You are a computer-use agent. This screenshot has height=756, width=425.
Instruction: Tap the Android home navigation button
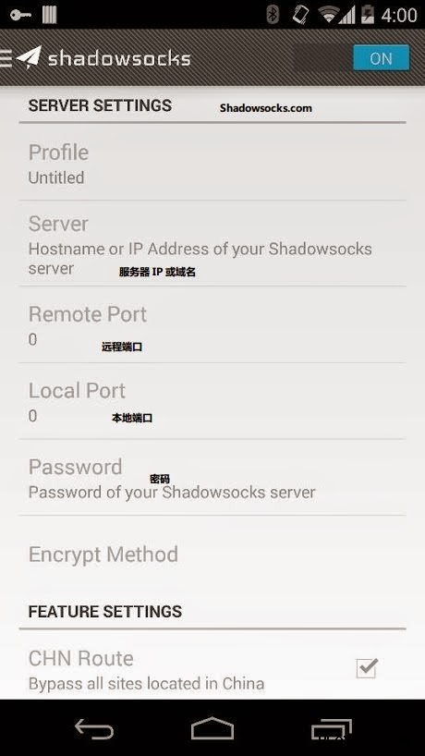click(212, 728)
